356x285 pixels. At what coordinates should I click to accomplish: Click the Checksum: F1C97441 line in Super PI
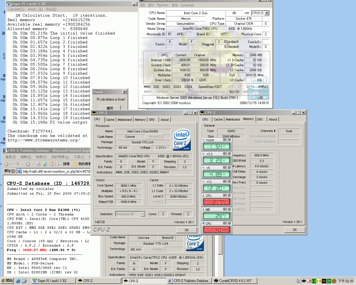point(30,131)
